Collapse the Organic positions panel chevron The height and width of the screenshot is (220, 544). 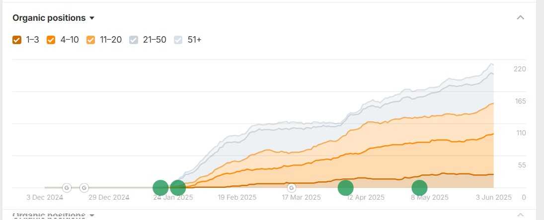tap(521, 18)
